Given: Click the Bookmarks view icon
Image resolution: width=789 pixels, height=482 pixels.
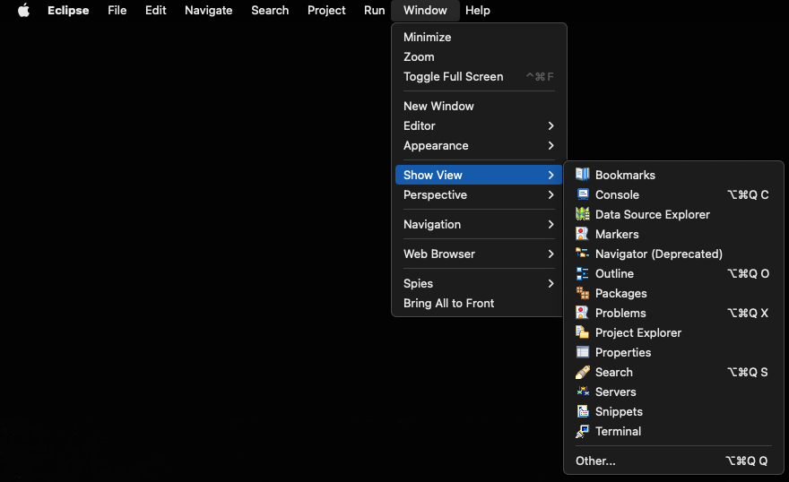Looking at the screenshot, I should (582, 175).
